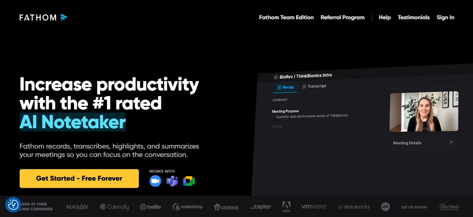
Task: Click Get Started - Free Forever button
Action: (x=79, y=179)
